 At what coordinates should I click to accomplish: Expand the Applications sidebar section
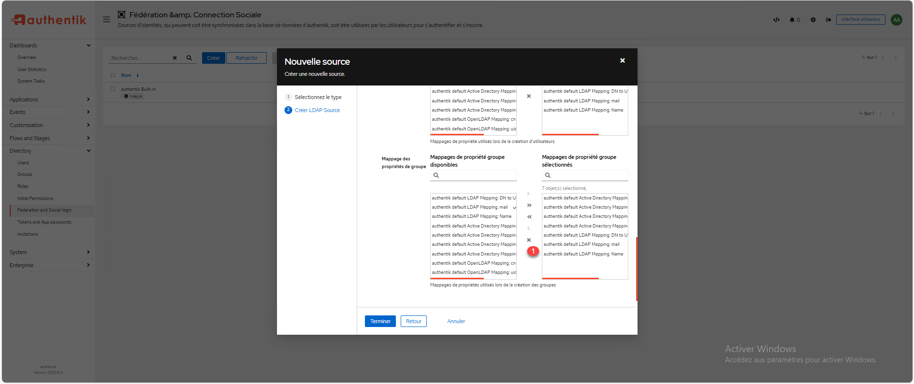(x=88, y=100)
